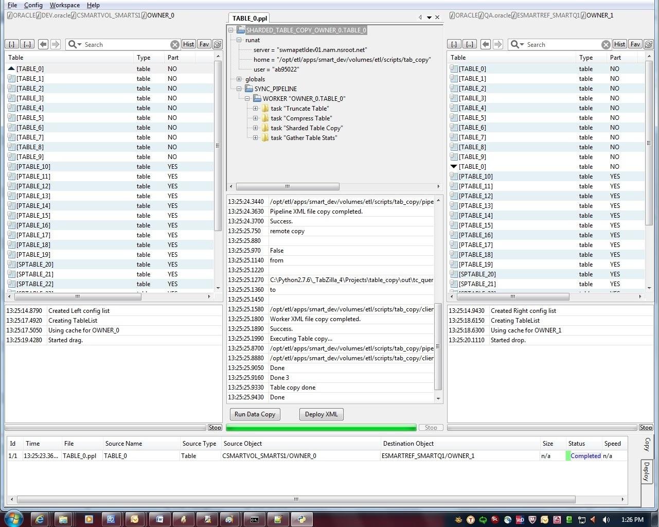The height and width of the screenshot is (527, 659).
Task: Click tree horizontal scrollbar thumb
Action: [287, 186]
